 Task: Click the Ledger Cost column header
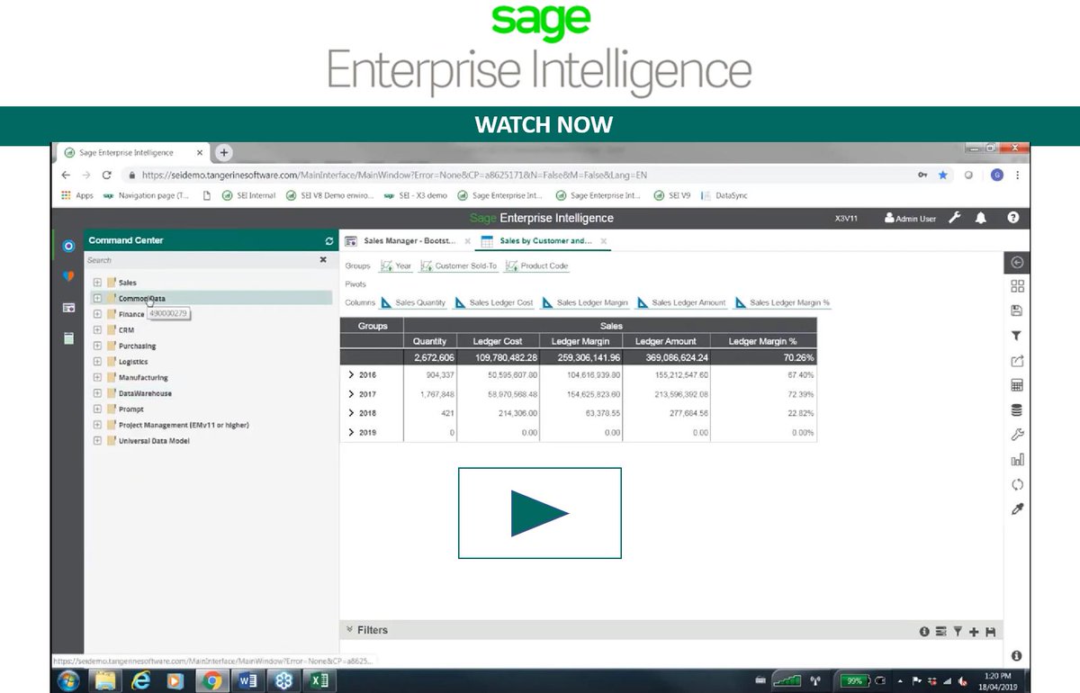pyautogui.click(x=498, y=341)
